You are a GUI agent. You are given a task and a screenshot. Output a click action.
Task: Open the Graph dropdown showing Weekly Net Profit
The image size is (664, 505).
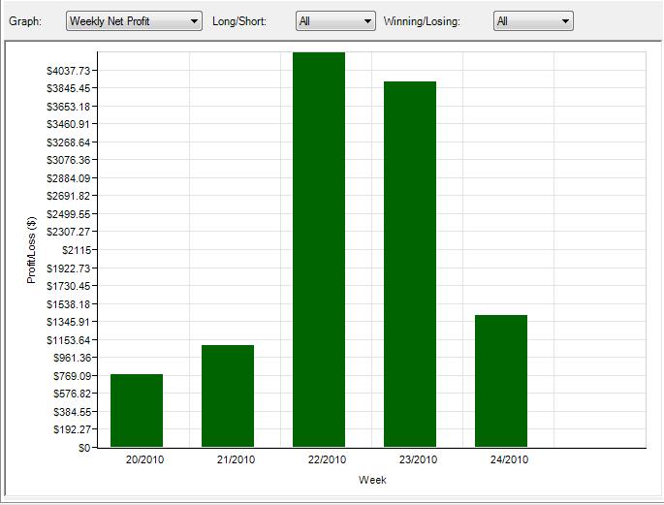coord(134,21)
